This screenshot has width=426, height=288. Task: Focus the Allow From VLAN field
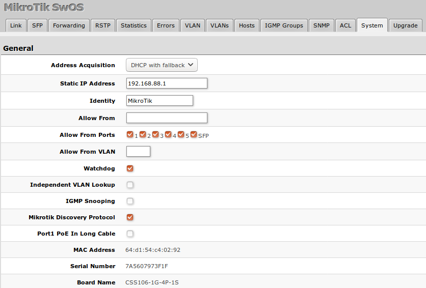(x=138, y=152)
